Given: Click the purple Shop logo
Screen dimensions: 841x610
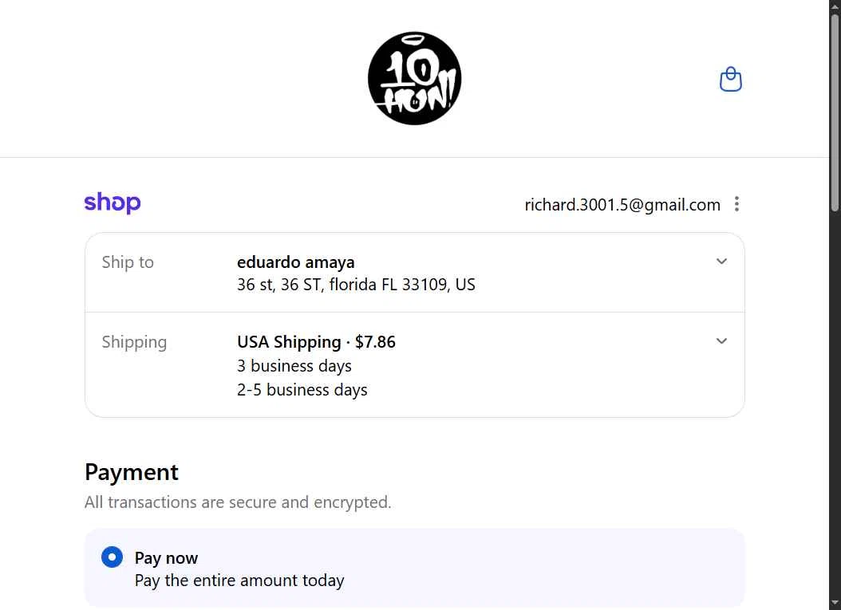Looking at the screenshot, I should click(113, 203).
